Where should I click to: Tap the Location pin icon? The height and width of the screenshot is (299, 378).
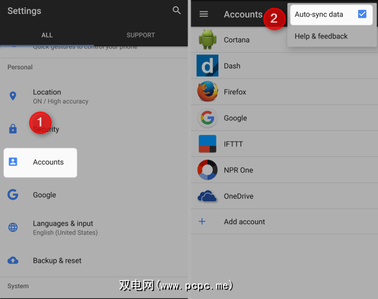coord(13,96)
